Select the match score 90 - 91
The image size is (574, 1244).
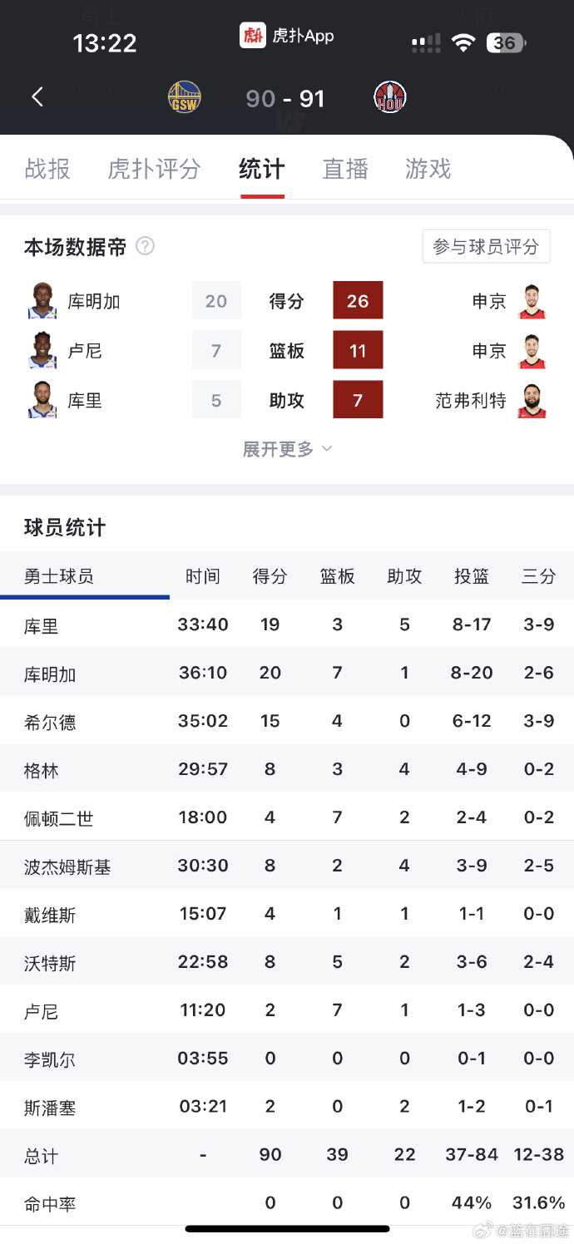[x=286, y=97]
